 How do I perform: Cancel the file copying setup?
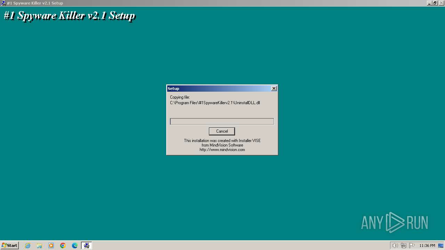[222, 131]
